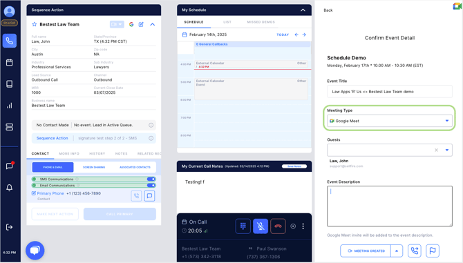The image size is (463, 263).
Task: Send SMS message to primary phone
Action: point(149,196)
